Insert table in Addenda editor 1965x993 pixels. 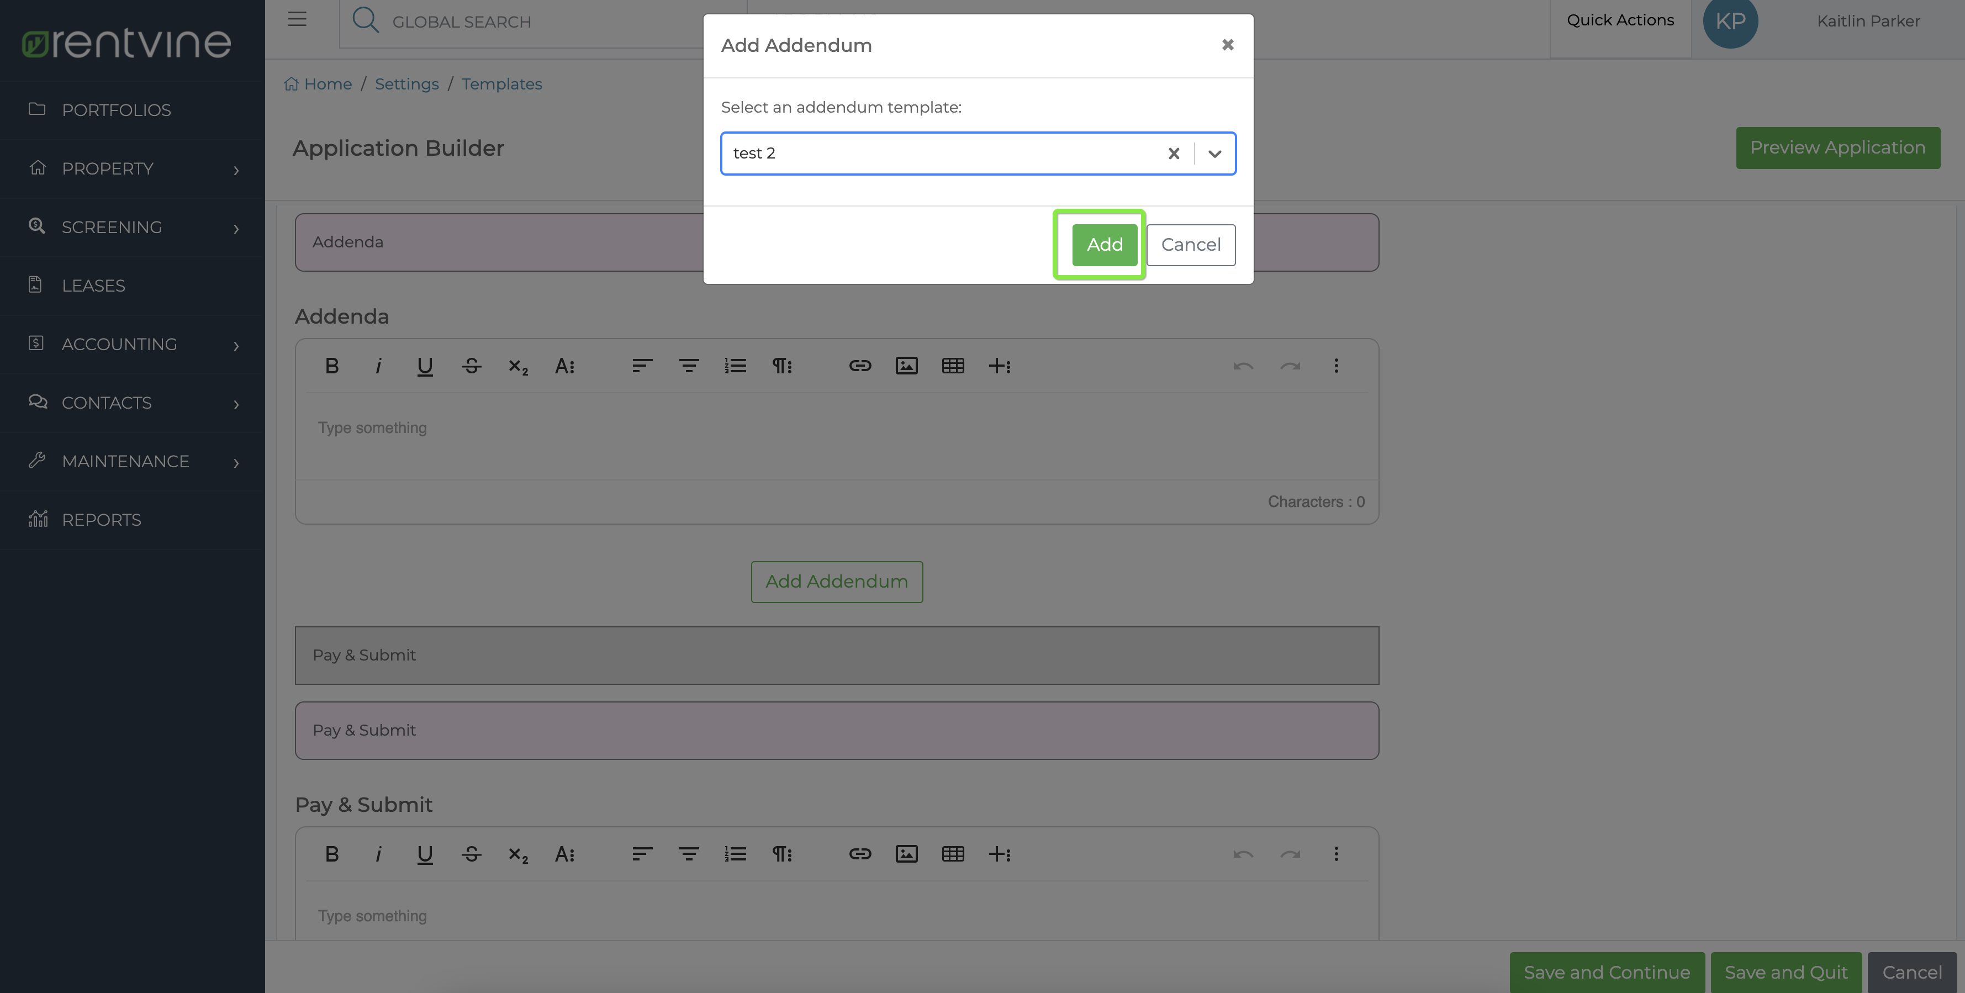(x=953, y=366)
